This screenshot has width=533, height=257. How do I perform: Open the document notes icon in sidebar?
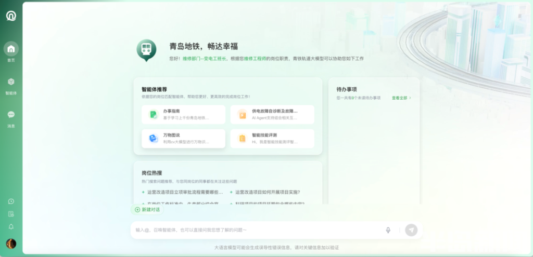11,214
